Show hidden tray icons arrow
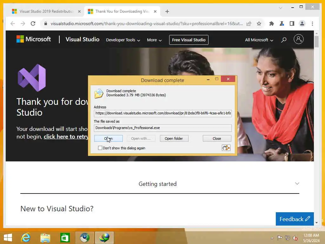Screen dimensions: 325x244 point(272,238)
